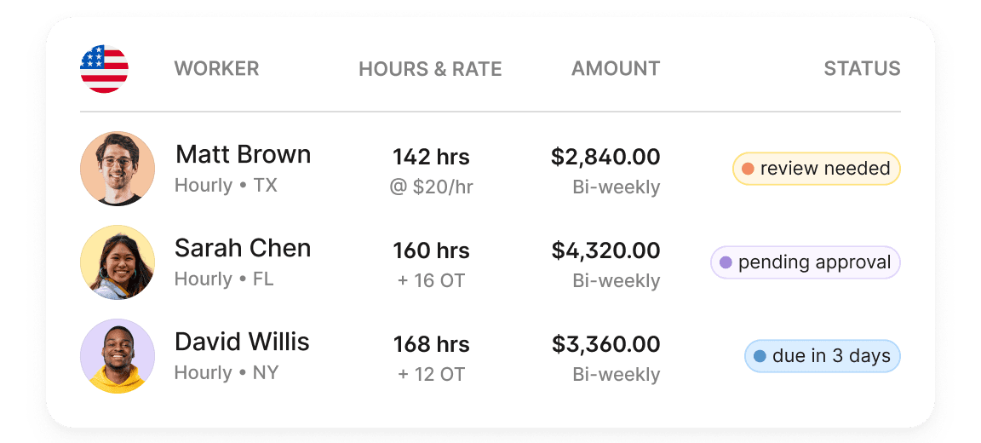Click the orange dot in review needed badge
The width and height of the screenshot is (981, 443).
point(748,169)
